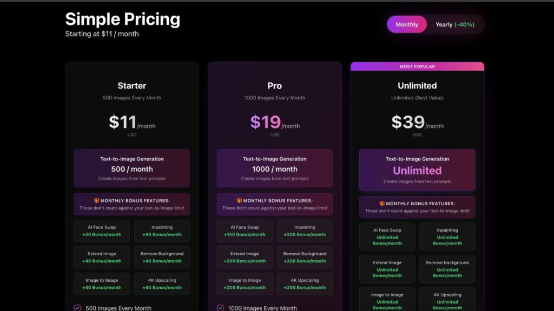Click Image to Image tile in Unlimited plan
This screenshot has width=554, height=311.
click(387, 299)
